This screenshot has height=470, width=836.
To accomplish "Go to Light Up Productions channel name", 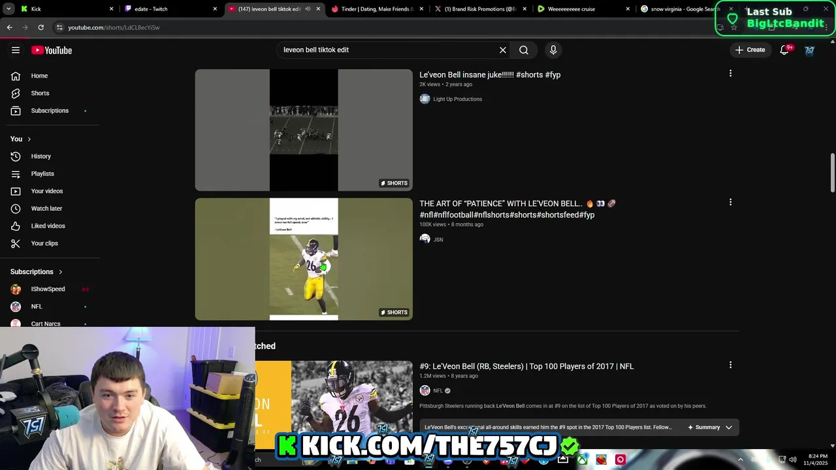I will tap(457, 99).
